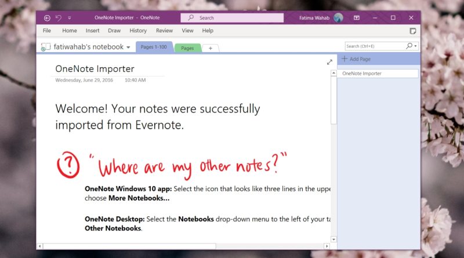Viewport: 464px width, 258px height.
Task: Click the notebook icon beside fatiwahab's notebook
Action: [46, 47]
